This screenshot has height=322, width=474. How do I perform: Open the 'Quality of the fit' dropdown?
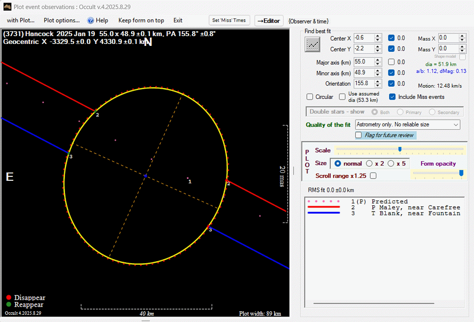click(408, 125)
